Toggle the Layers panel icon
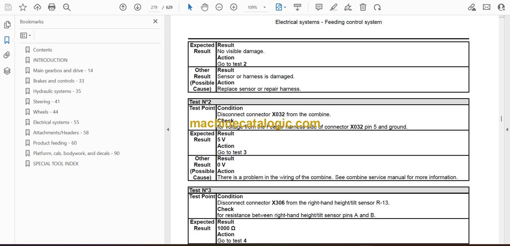Image resolution: width=510 pixels, height=246 pixels. [7, 71]
